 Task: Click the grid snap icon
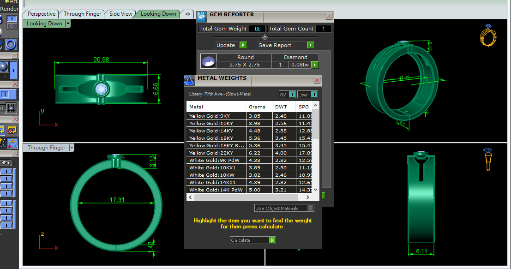[11, 108]
